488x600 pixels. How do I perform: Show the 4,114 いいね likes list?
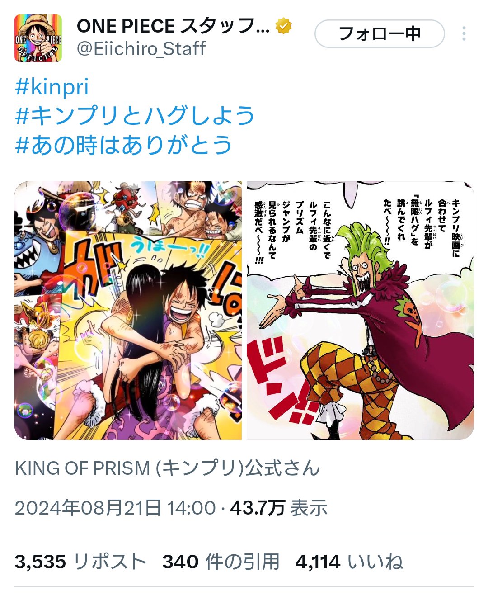point(349,562)
